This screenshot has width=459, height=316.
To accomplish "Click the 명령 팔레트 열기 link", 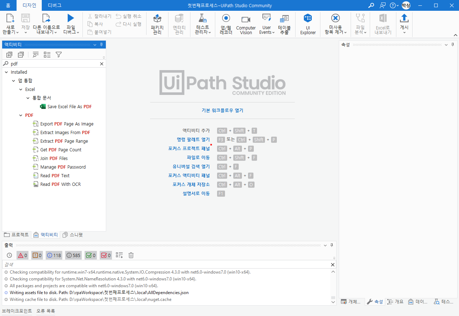I will (x=193, y=139).
